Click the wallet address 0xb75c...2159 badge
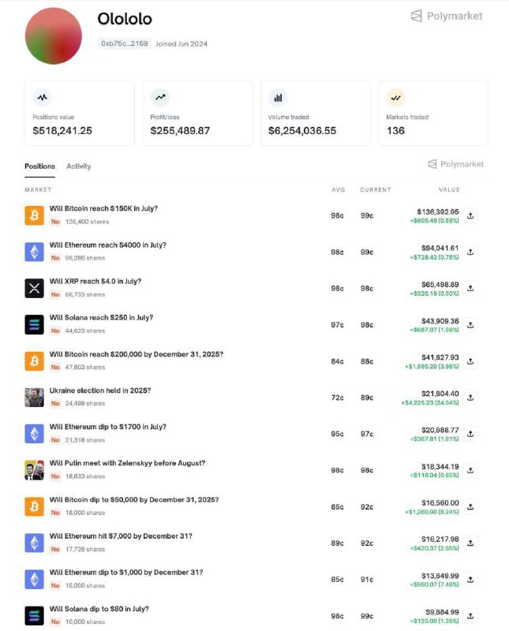 click(x=124, y=43)
